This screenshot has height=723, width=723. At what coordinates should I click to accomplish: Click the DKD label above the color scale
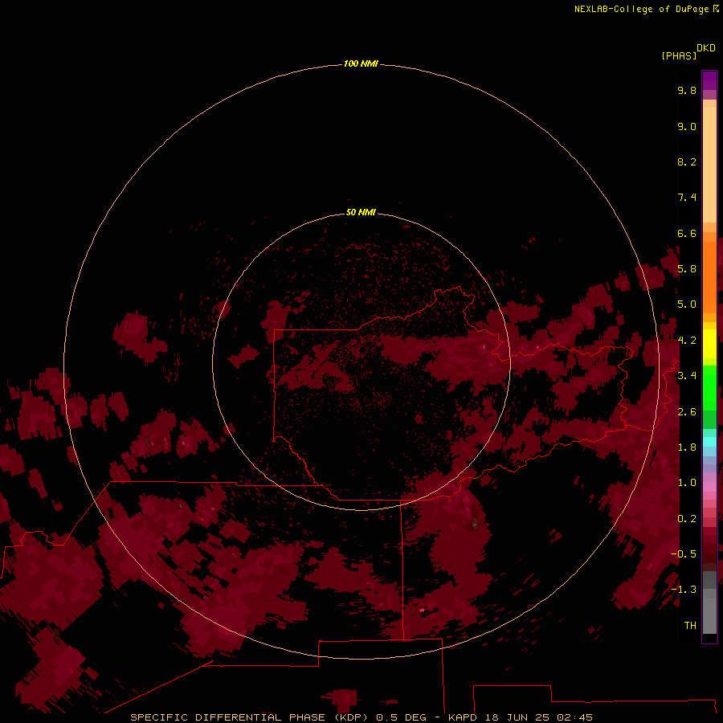705,48
